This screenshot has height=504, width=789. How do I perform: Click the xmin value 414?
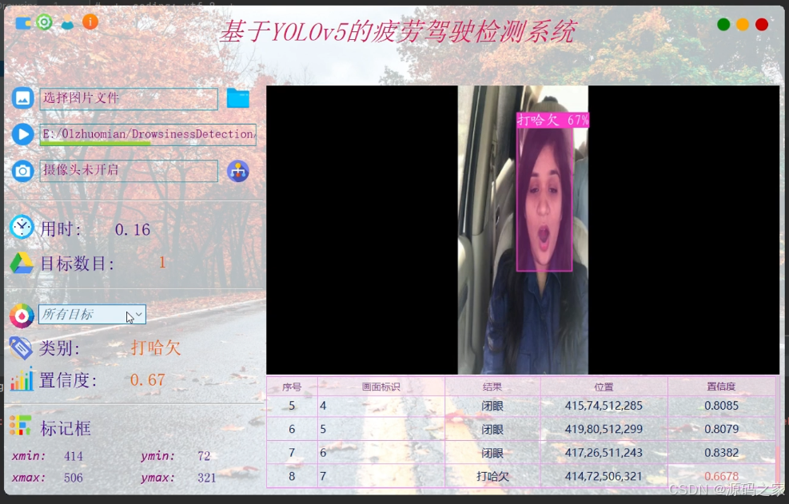[74, 456]
